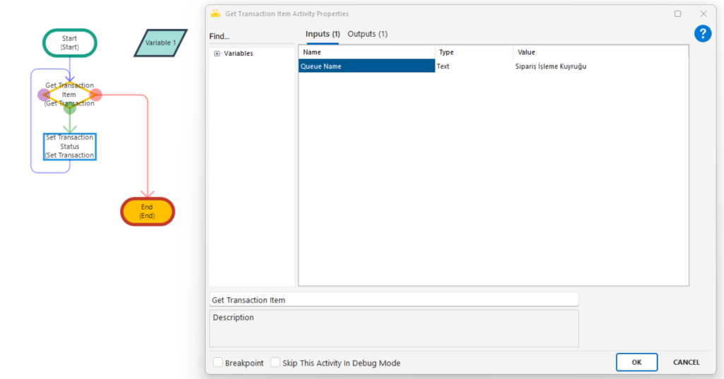Screen dimensions: 724x379
Task: Click the Get Transaction Item diamond node
Action: point(69,94)
